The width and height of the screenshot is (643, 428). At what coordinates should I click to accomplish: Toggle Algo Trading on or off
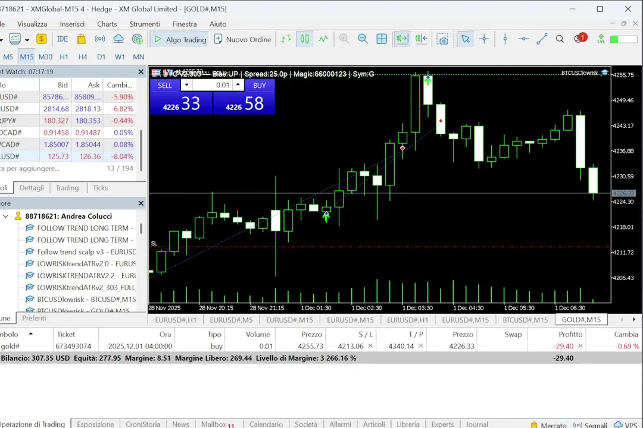point(180,39)
